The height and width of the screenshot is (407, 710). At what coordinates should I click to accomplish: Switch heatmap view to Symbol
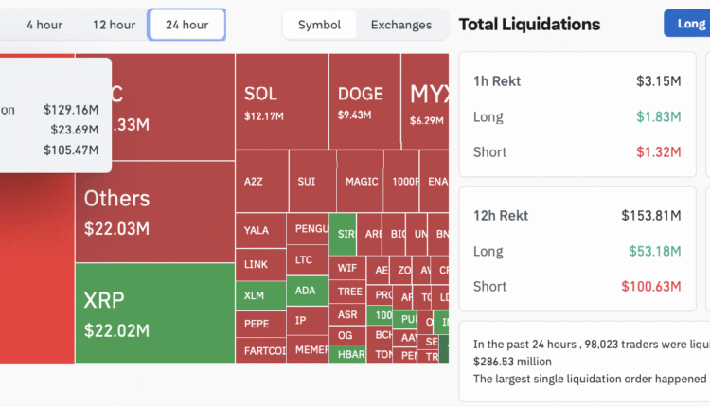coord(319,25)
